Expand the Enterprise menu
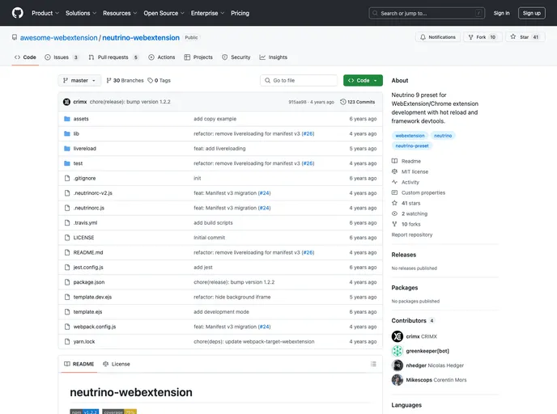 tap(207, 13)
